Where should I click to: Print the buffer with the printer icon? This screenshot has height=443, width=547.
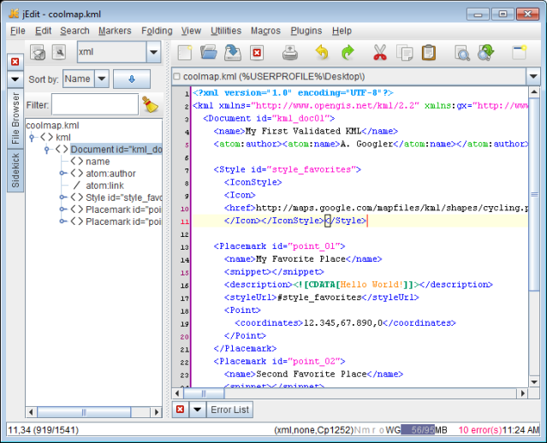pyautogui.click(x=290, y=53)
